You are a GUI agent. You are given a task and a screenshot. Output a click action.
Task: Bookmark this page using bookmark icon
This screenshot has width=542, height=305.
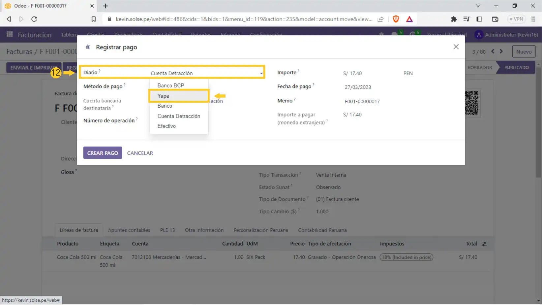point(94,19)
